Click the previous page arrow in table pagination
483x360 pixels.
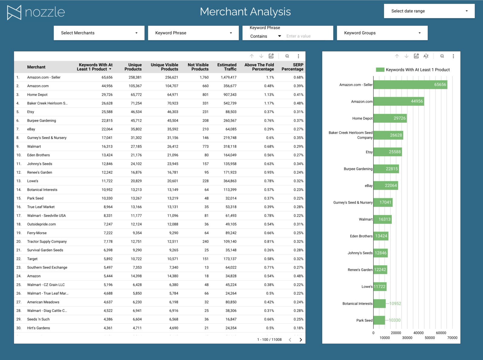[x=290, y=339]
